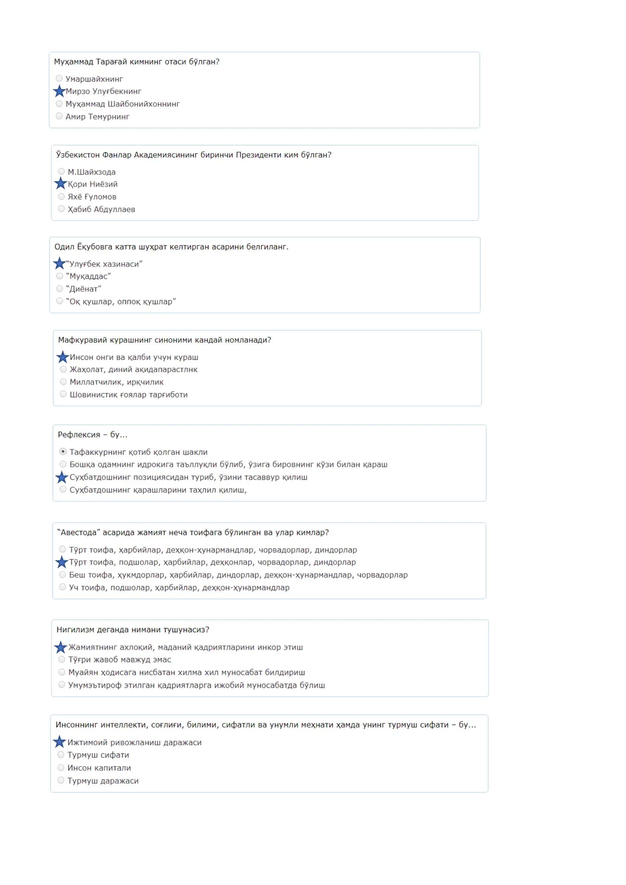Pick the Инсон капитали radio option
The image size is (626, 885).
61,767
